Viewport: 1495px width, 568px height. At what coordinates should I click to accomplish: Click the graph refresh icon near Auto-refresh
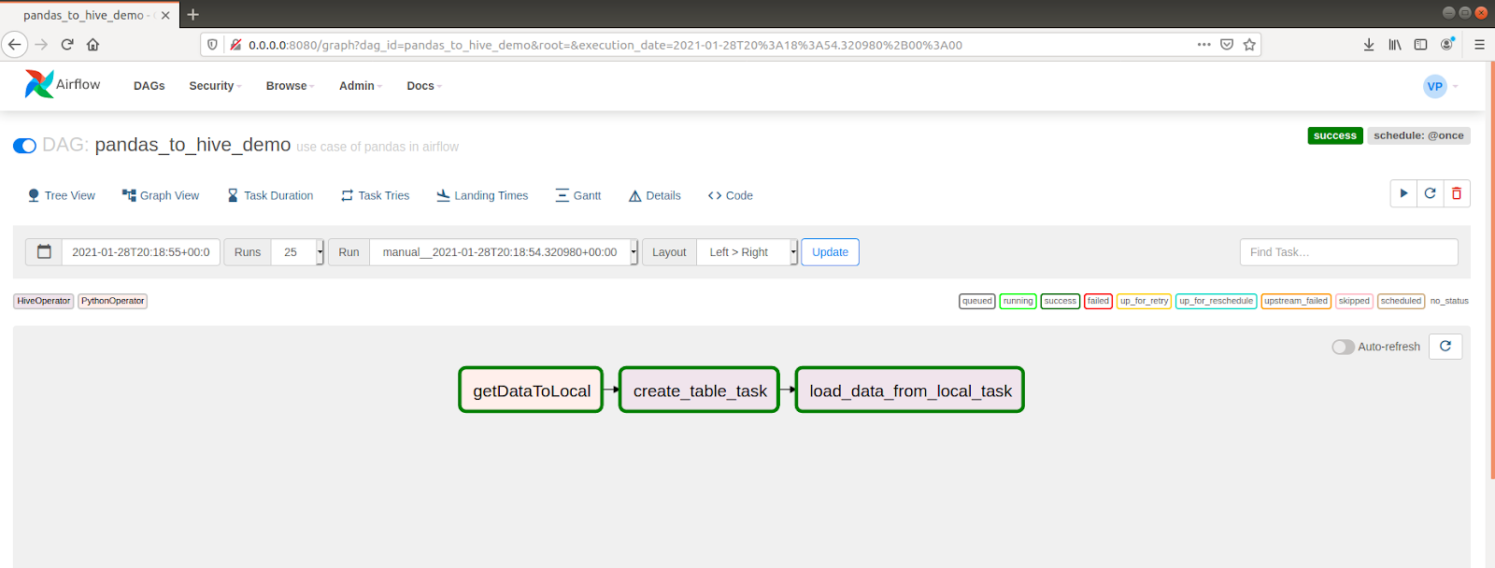tap(1445, 347)
